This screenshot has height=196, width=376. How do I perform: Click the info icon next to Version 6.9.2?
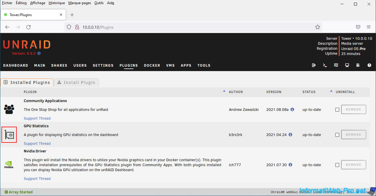(39, 54)
